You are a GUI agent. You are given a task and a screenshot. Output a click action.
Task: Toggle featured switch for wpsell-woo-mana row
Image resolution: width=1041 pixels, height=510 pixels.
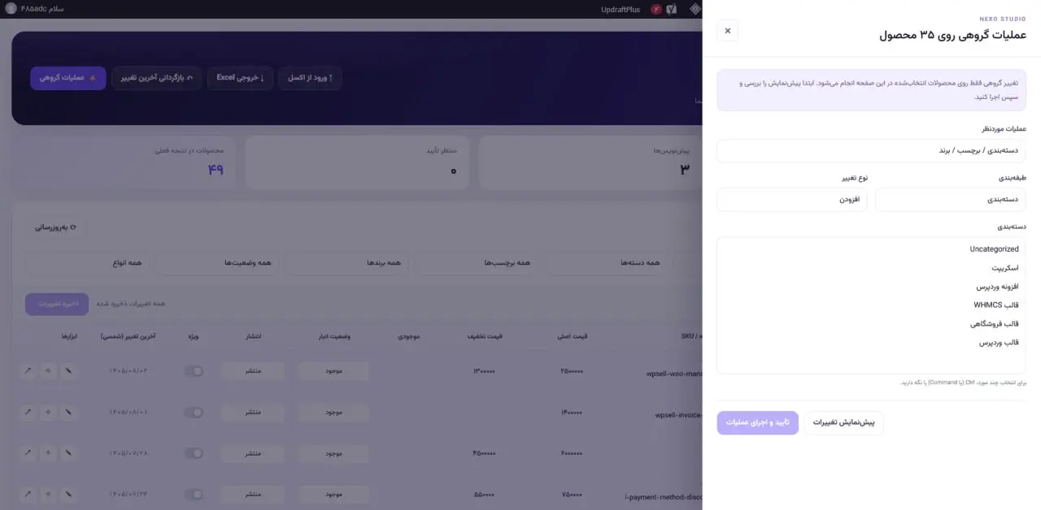(x=194, y=371)
